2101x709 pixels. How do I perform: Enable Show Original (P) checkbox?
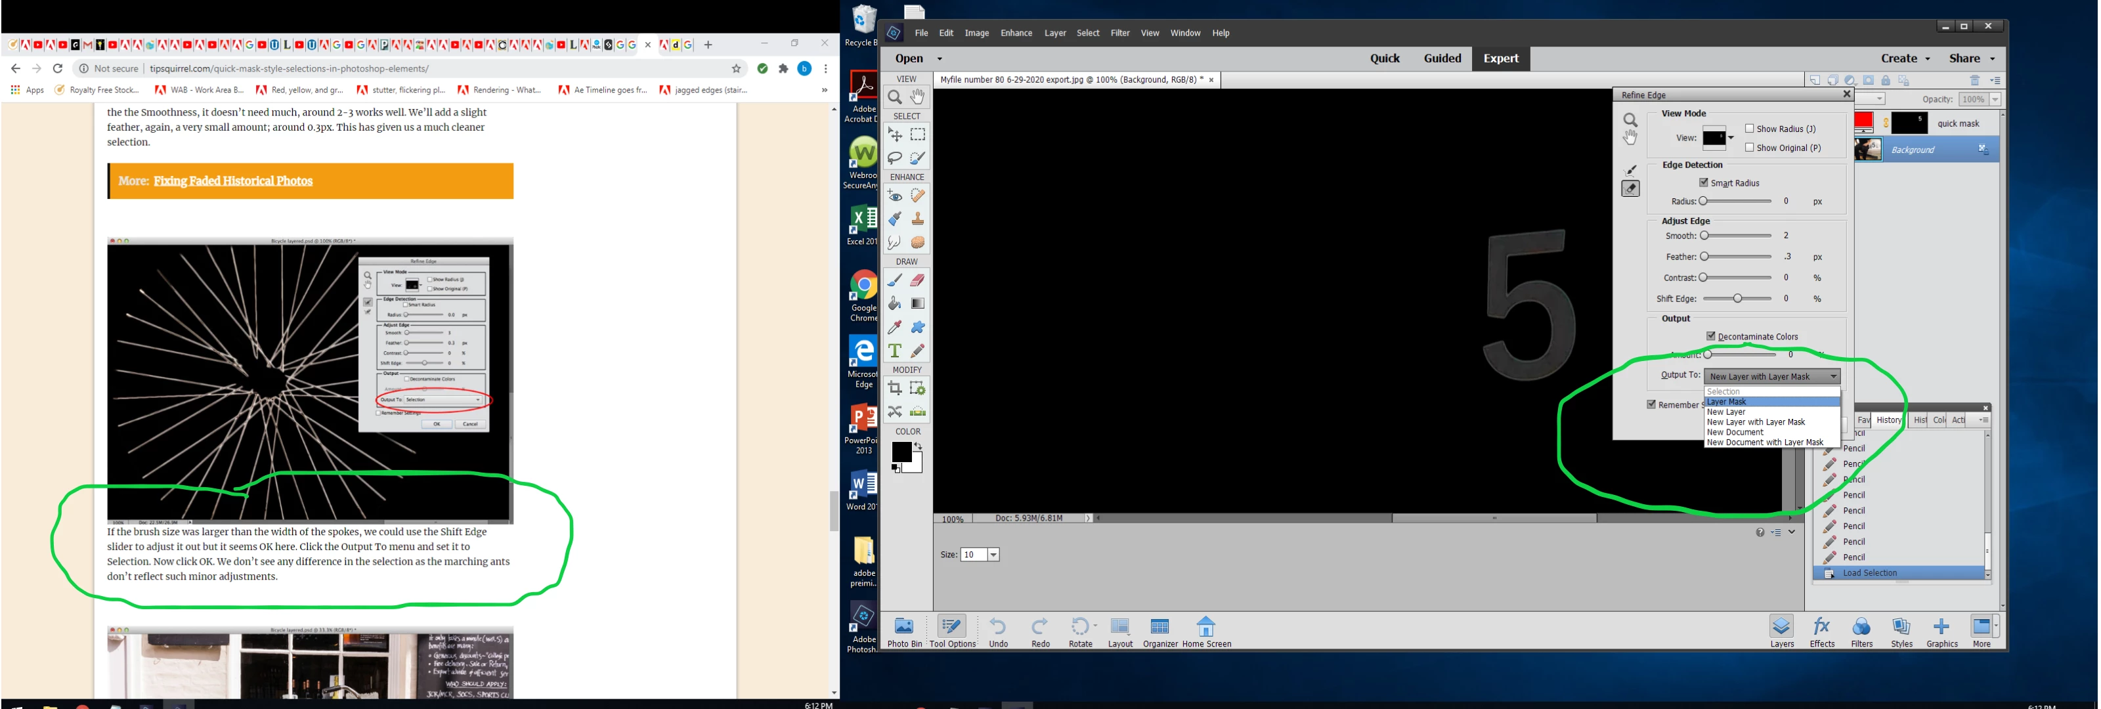coord(1750,148)
